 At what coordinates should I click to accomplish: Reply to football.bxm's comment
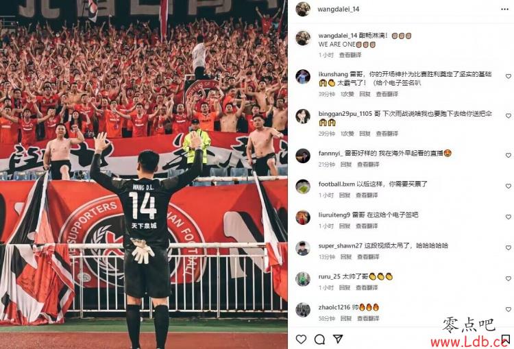(345, 195)
